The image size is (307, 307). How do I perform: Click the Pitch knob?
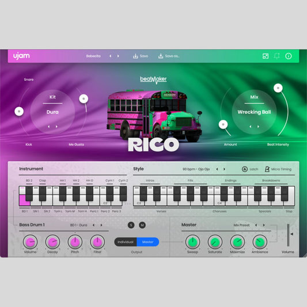click(x=75, y=242)
